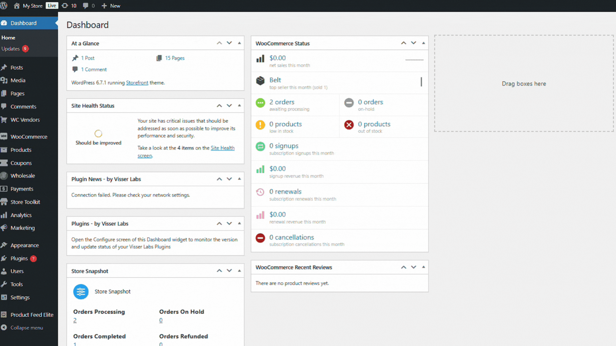Image resolution: width=616 pixels, height=346 pixels.
Task: Click the Store Snapshot blue sliders icon
Action: tap(81, 292)
